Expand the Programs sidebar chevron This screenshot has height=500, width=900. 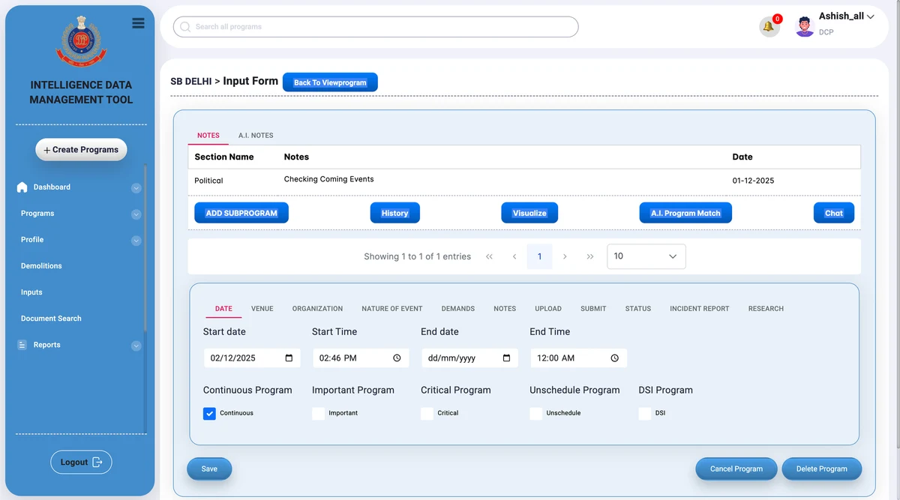136,214
